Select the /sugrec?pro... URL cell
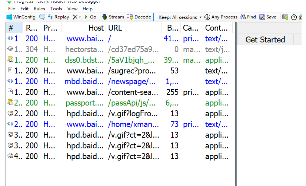The image size is (306, 186). (x=132, y=71)
